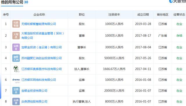The width and height of the screenshot is (186, 106).
Task: Click the 执行董事,法人 position cell
Action: [x=82, y=101]
